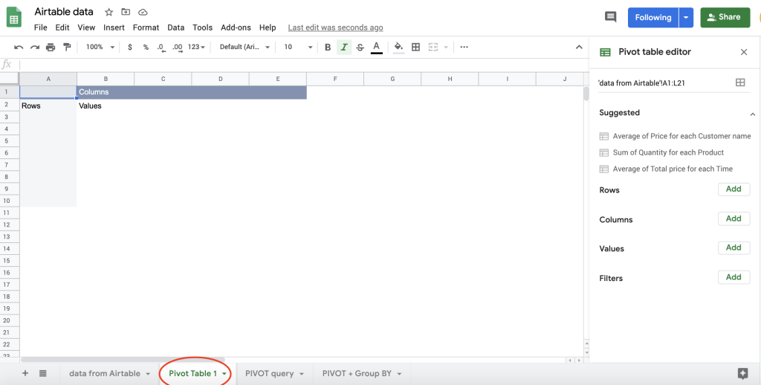Select data range with grid icon
This screenshot has width=761, height=385.
click(740, 82)
